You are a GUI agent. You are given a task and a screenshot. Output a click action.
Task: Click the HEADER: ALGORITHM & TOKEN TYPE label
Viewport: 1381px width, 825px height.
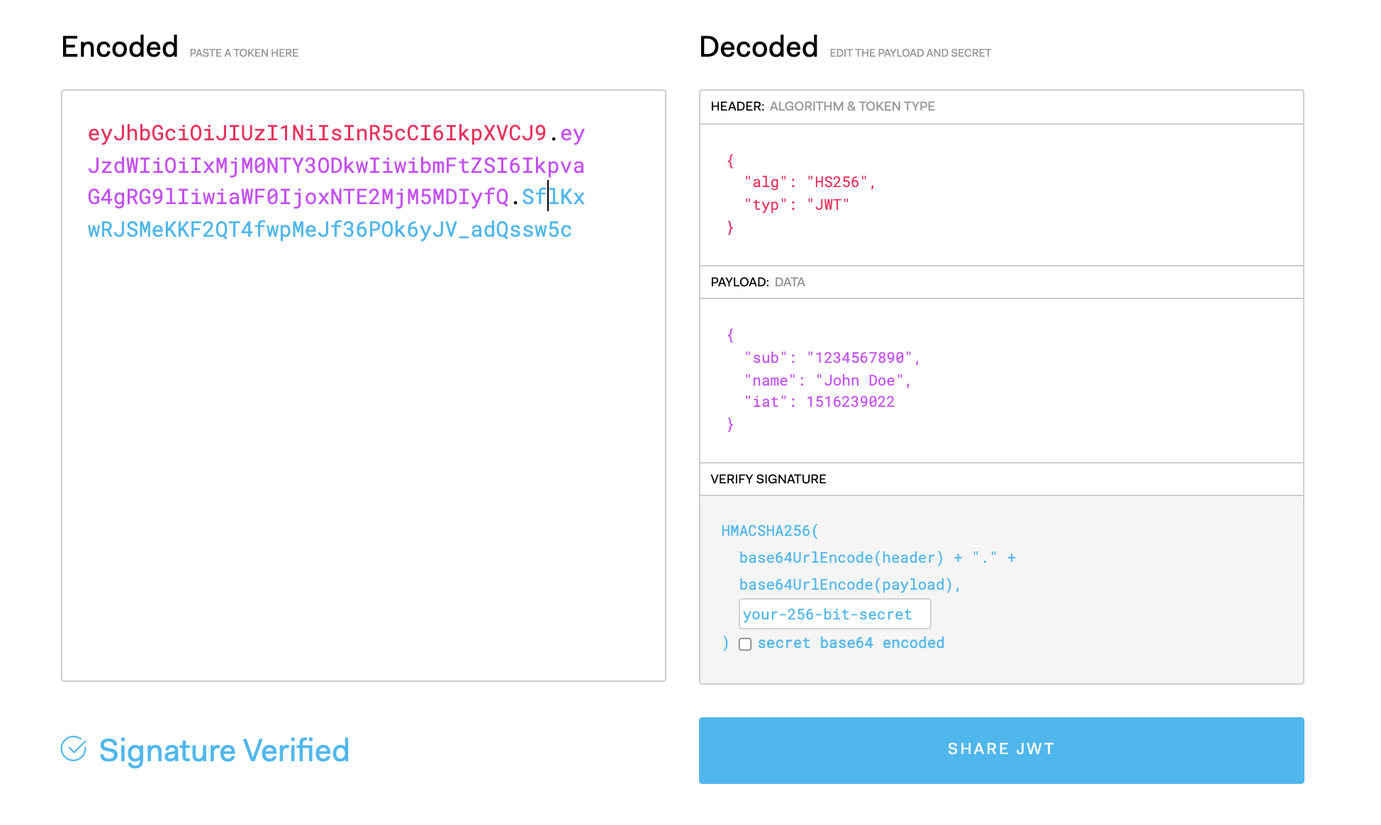point(822,106)
